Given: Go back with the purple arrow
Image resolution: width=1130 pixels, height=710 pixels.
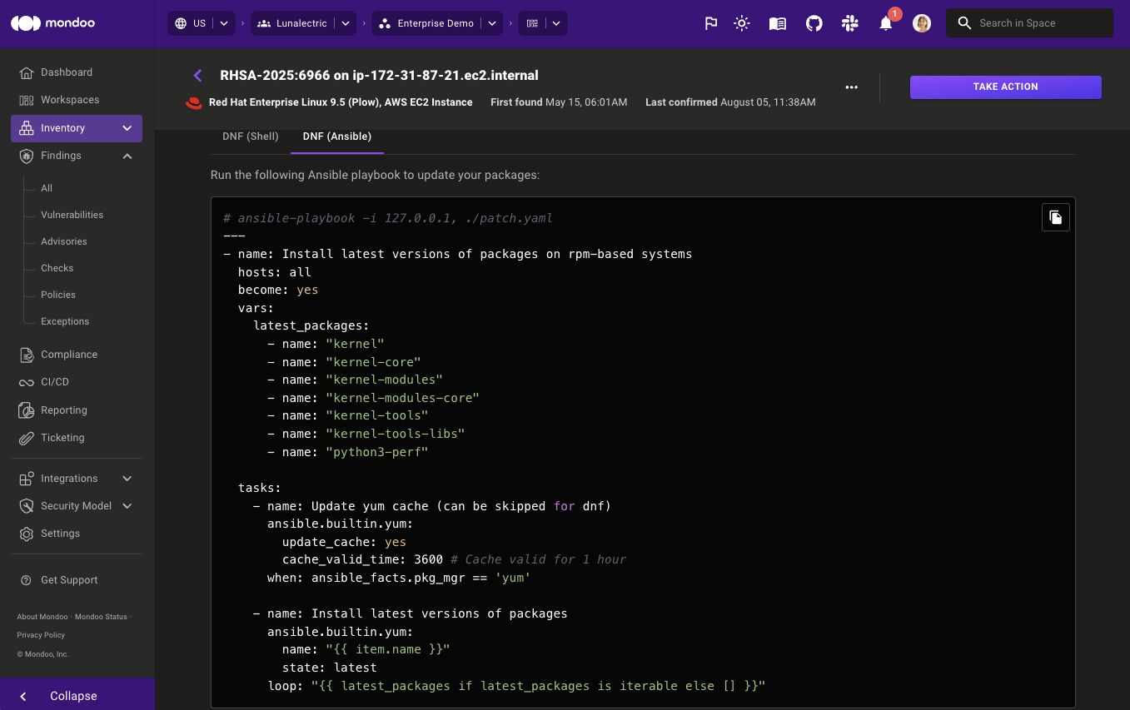Looking at the screenshot, I should click(198, 76).
